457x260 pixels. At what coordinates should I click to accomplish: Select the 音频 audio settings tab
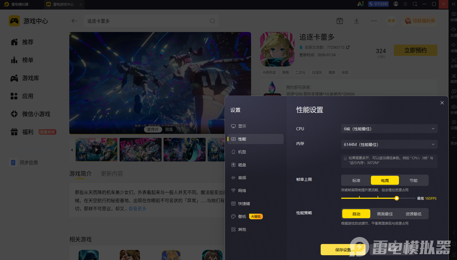256,178
